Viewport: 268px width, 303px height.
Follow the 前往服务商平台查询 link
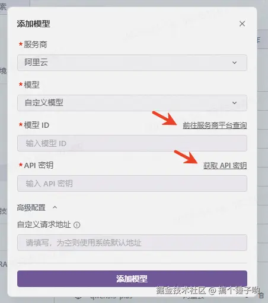215,125
